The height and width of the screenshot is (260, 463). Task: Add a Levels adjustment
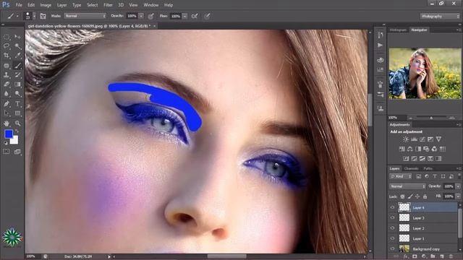415,139
